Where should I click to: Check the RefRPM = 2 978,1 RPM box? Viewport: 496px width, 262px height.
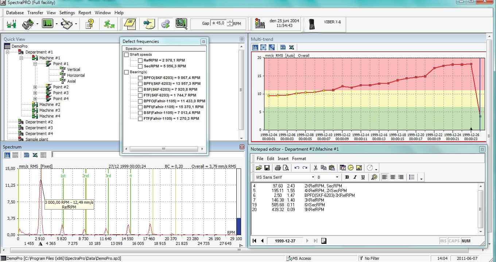tap(140, 60)
